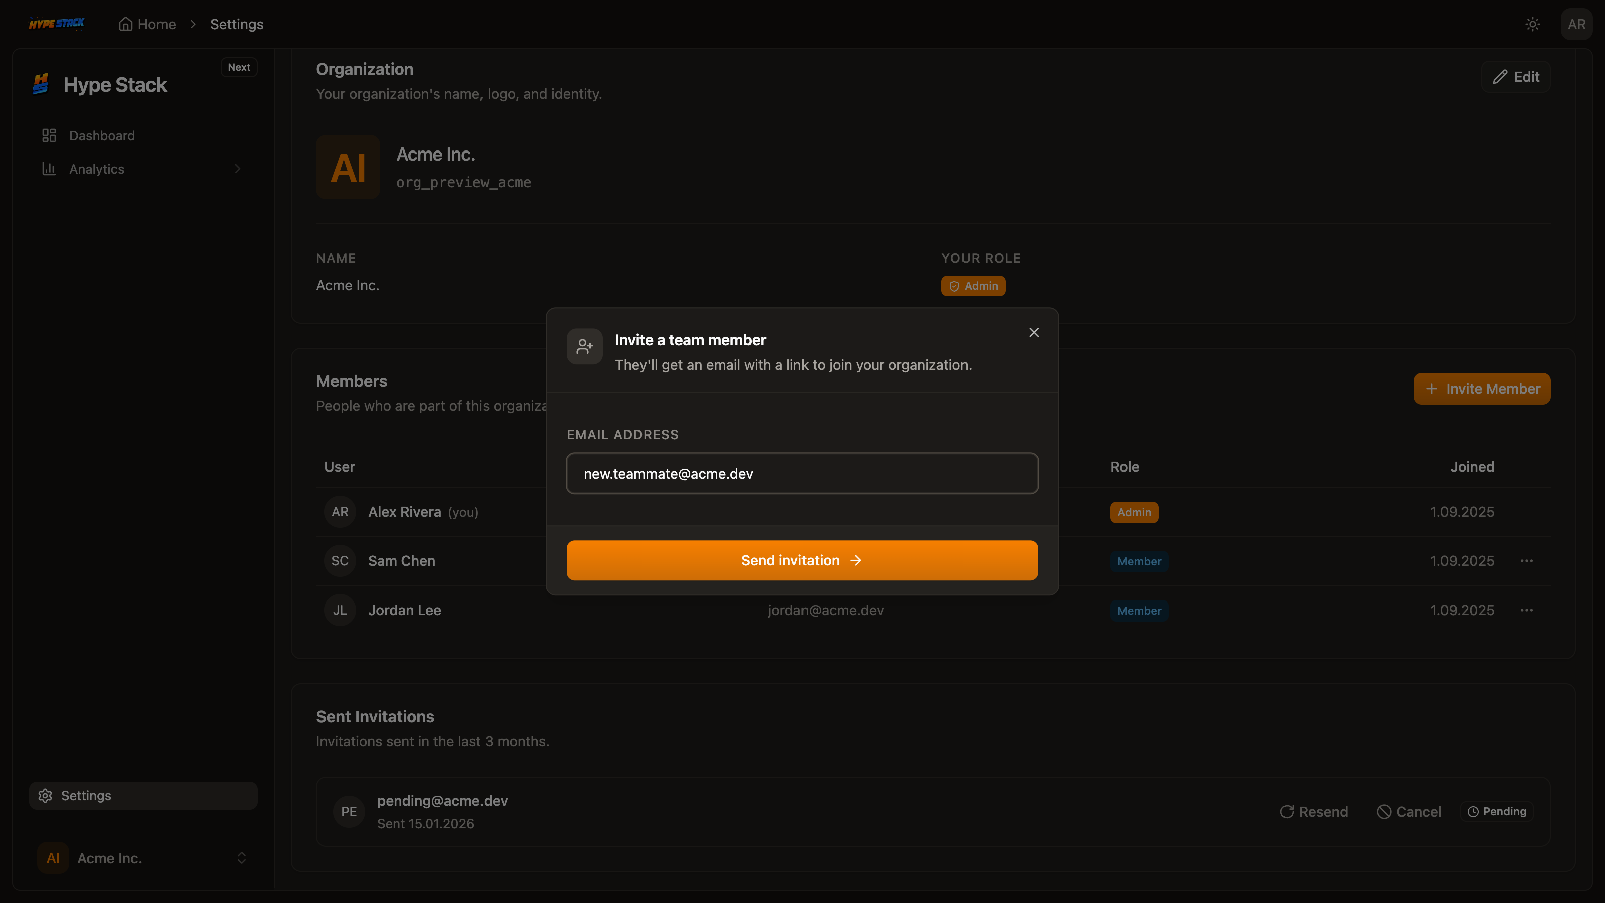The image size is (1605, 903).
Task: Click the Home icon in breadcrumb
Action: (126, 24)
